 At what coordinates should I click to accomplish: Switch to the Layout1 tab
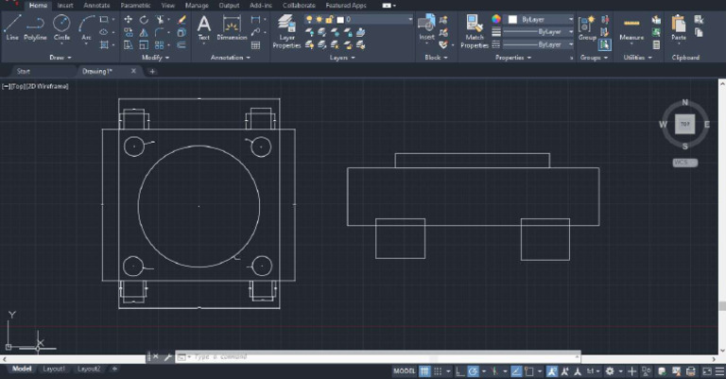click(55, 369)
